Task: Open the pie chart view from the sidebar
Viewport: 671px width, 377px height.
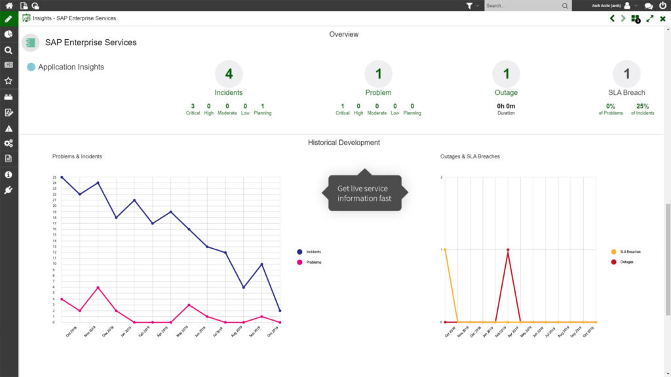Action: pyautogui.click(x=9, y=34)
